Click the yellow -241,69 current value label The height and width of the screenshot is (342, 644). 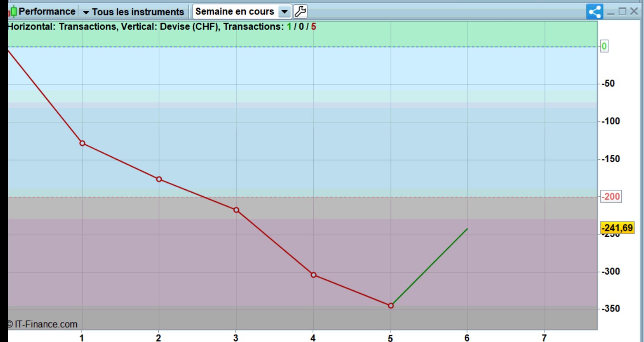tap(617, 228)
